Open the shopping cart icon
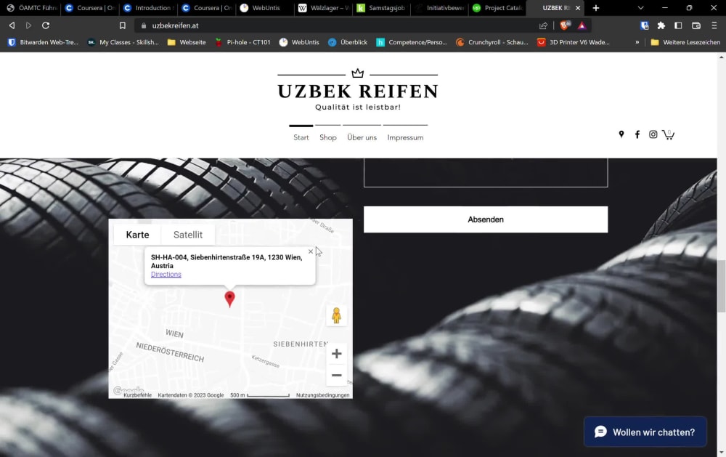Screen dimensions: 726x457 click(x=668, y=134)
